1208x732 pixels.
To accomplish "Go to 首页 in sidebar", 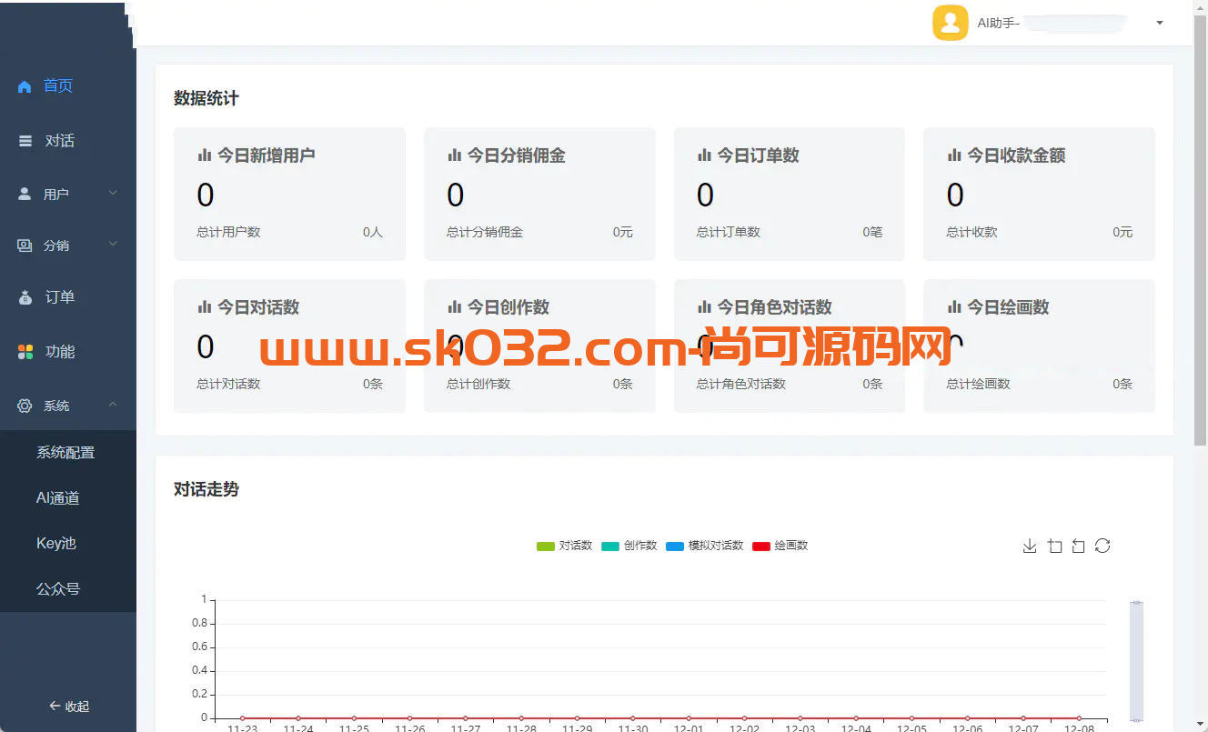I will [x=68, y=86].
